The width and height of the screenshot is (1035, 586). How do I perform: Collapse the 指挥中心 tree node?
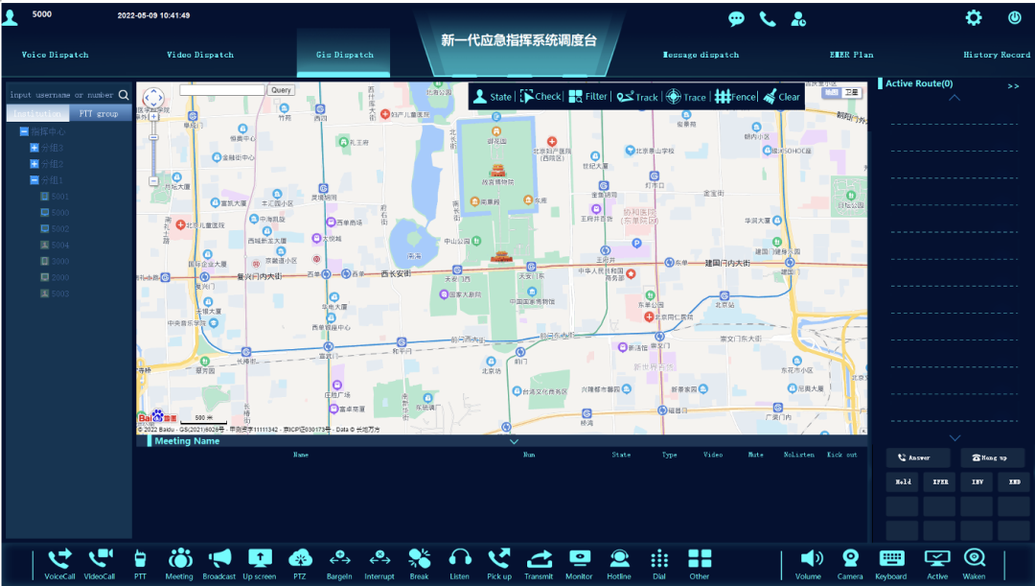tap(24, 131)
